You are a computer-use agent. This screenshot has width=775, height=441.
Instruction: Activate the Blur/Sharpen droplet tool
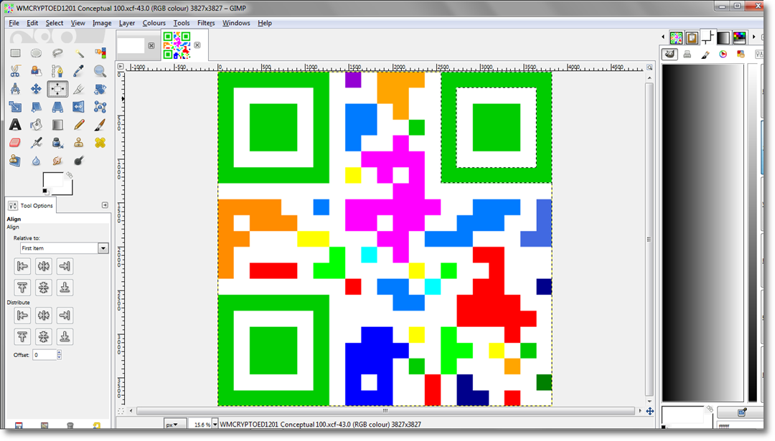[36, 161]
